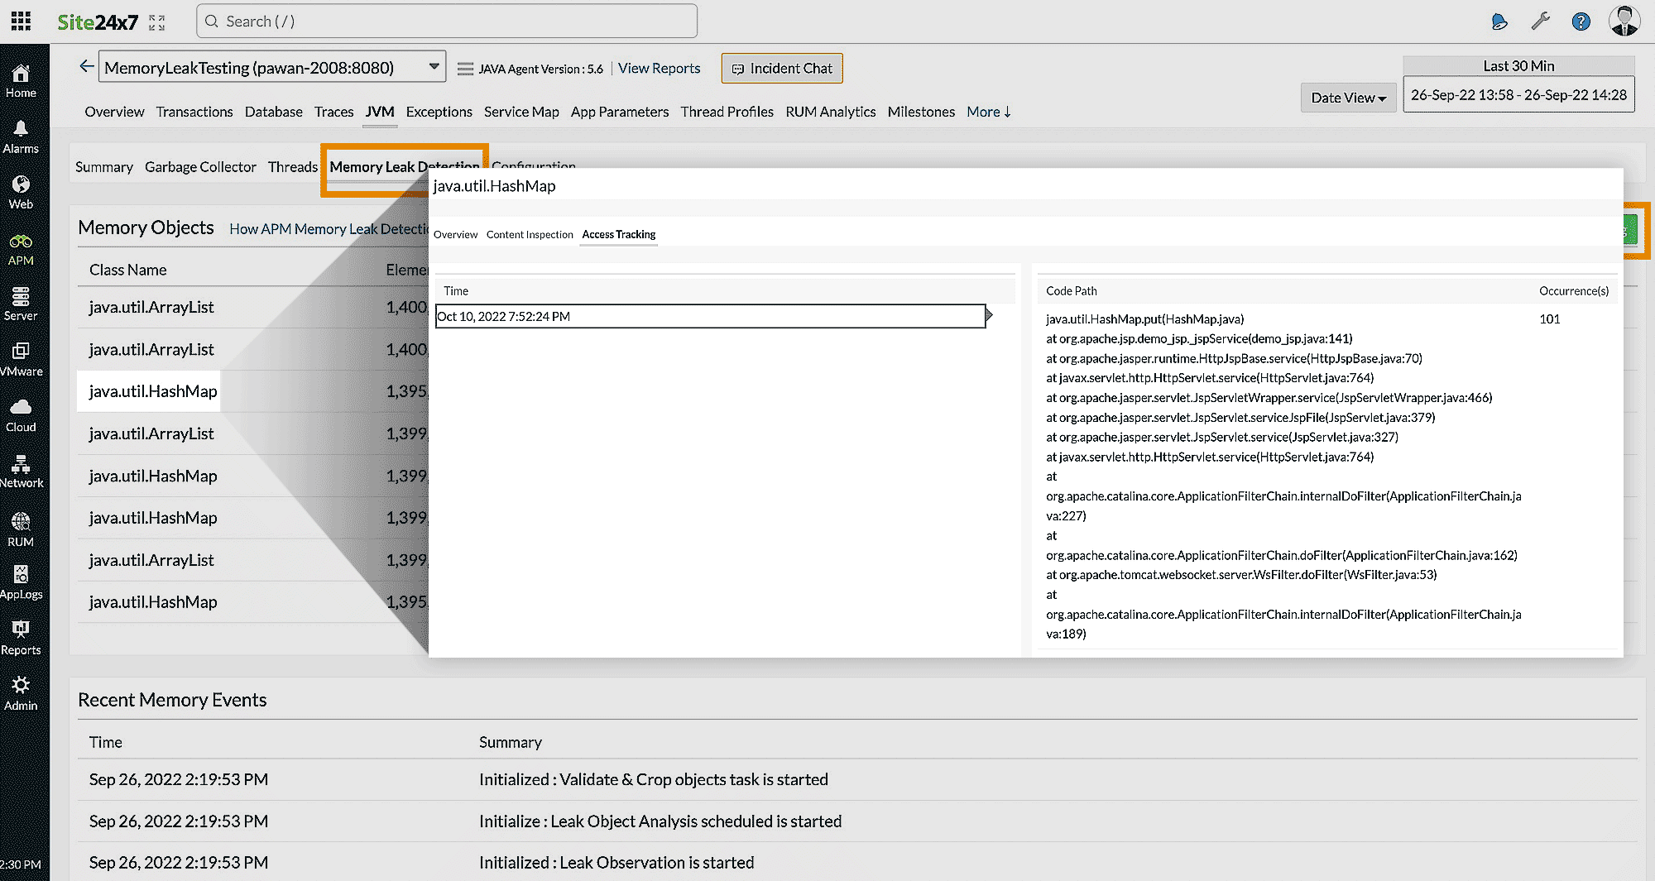Open Network in the sidebar
Screen dimensions: 1655x881
coord(22,472)
